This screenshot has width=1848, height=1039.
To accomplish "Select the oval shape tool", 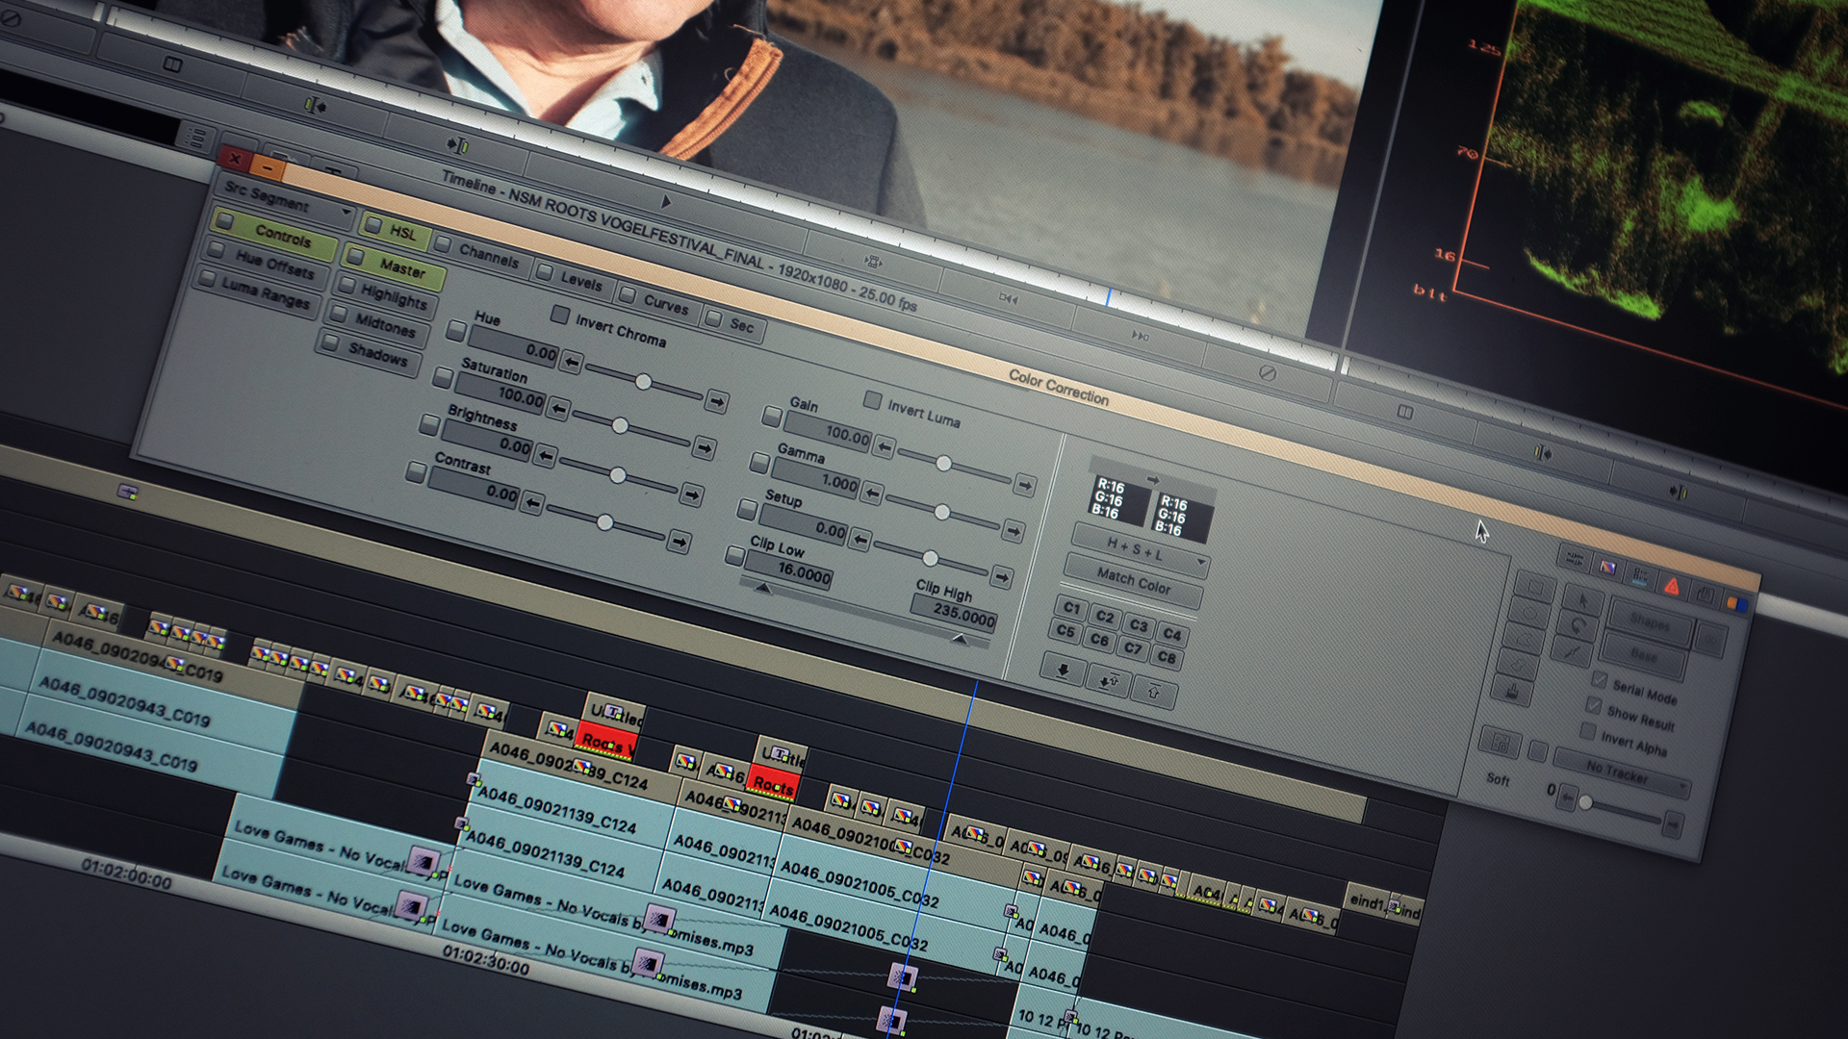I will click(1528, 612).
